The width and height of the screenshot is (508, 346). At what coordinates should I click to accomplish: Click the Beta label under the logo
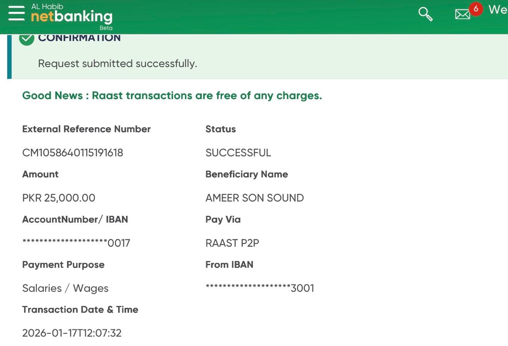click(x=106, y=28)
